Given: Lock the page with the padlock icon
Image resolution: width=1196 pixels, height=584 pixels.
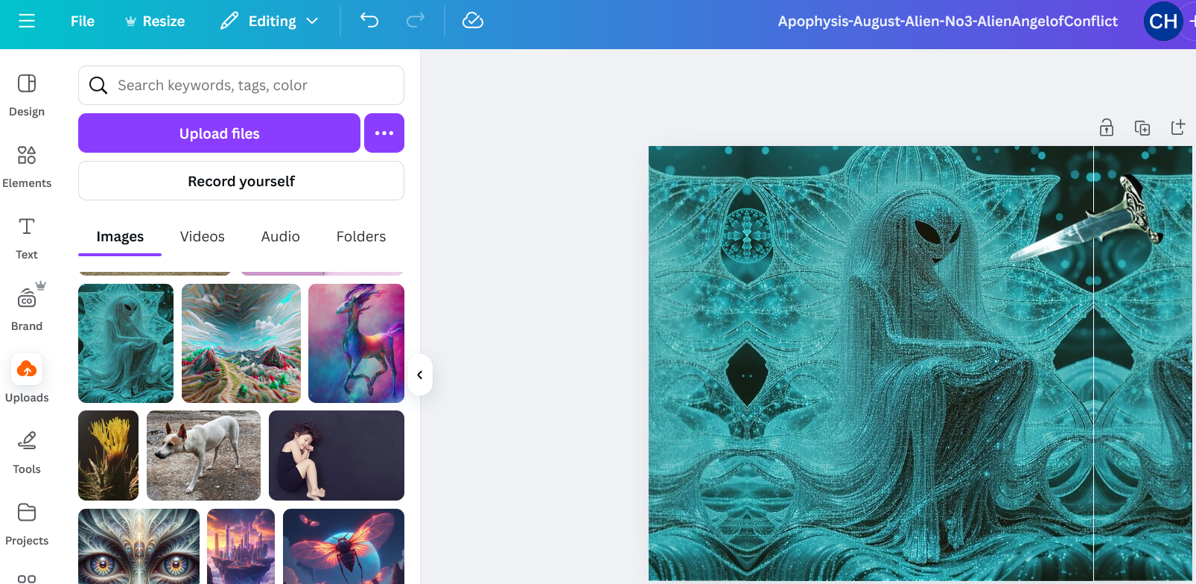Looking at the screenshot, I should 1107,127.
